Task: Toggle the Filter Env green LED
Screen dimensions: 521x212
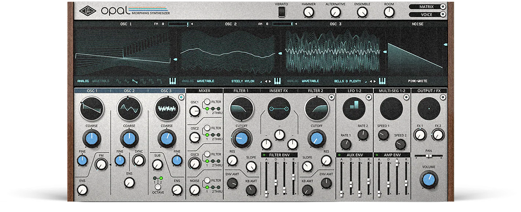Action: (x=264, y=155)
